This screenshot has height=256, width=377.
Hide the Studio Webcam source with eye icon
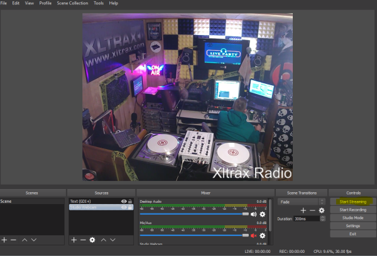124,207
